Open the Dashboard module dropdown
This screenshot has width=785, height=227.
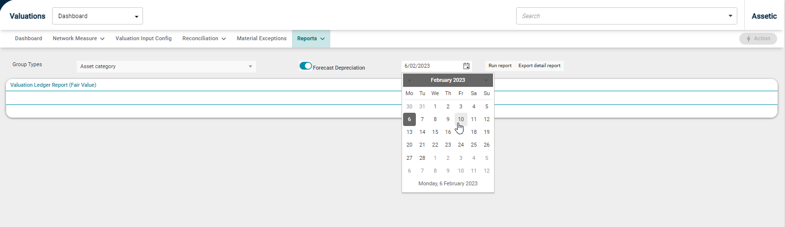(97, 16)
